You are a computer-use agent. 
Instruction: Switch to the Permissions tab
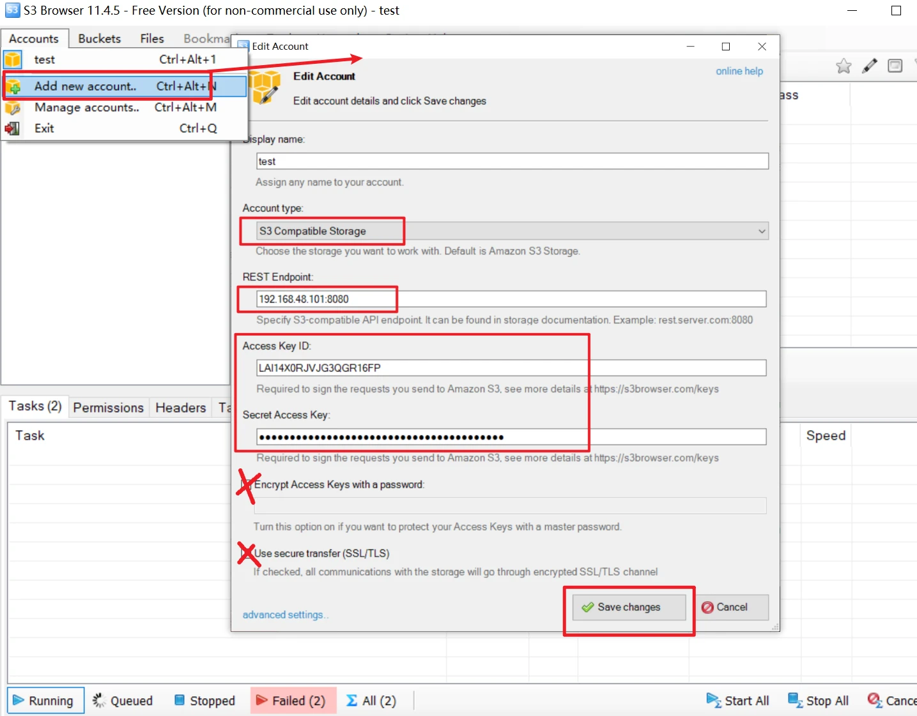[x=108, y=408]
